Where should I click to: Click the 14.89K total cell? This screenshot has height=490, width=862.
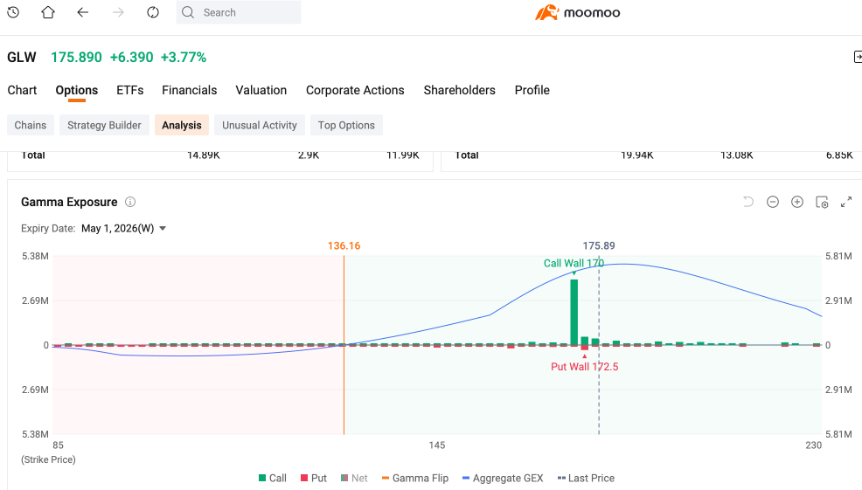[x=204, y=155]
